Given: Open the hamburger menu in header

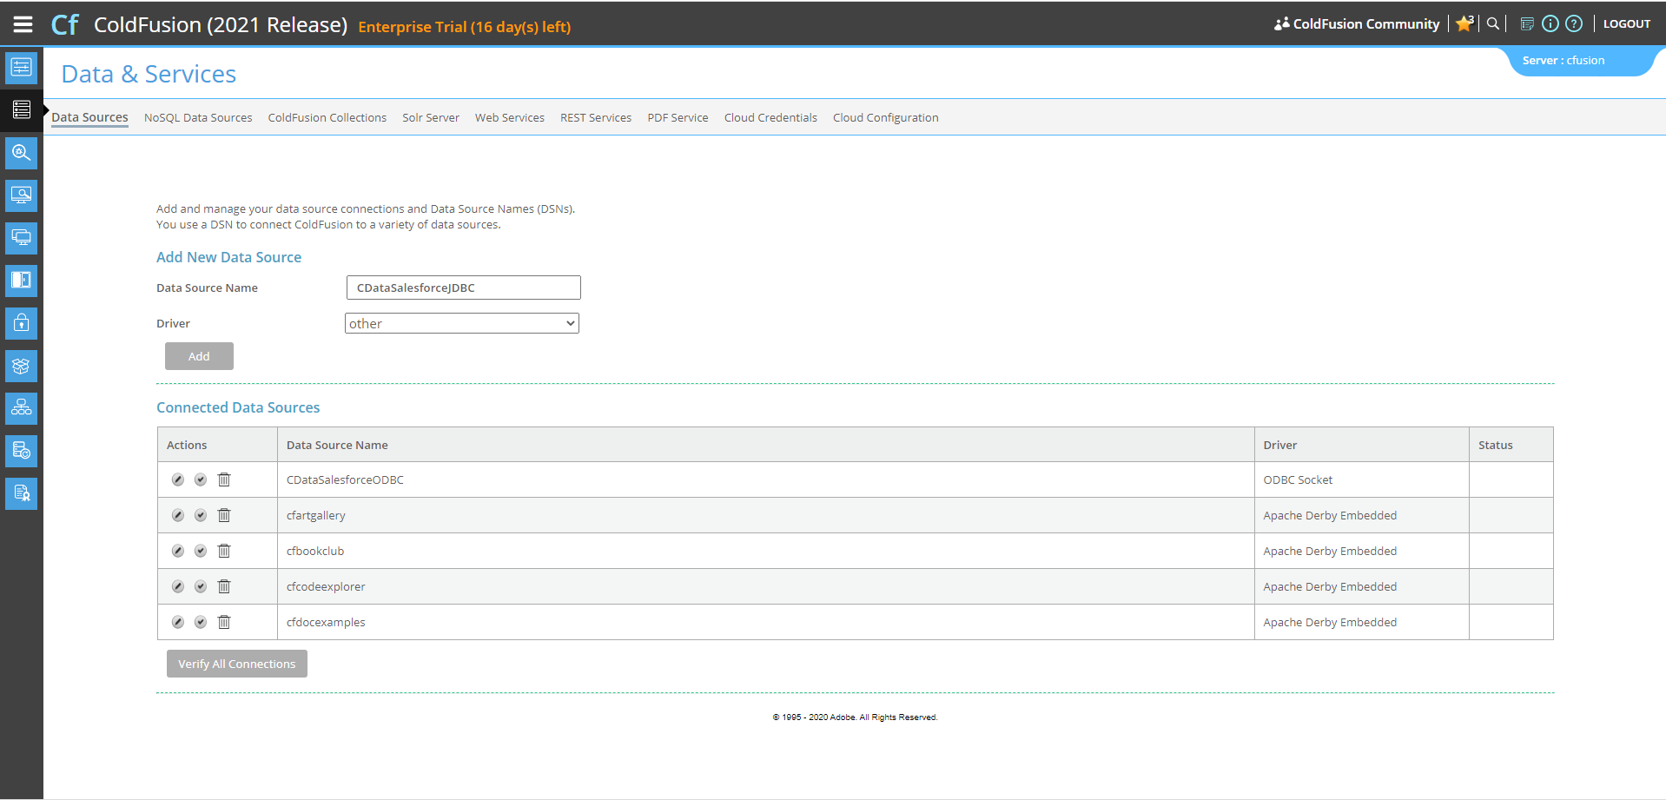Looking at the screenshot, I should [23, 24].
